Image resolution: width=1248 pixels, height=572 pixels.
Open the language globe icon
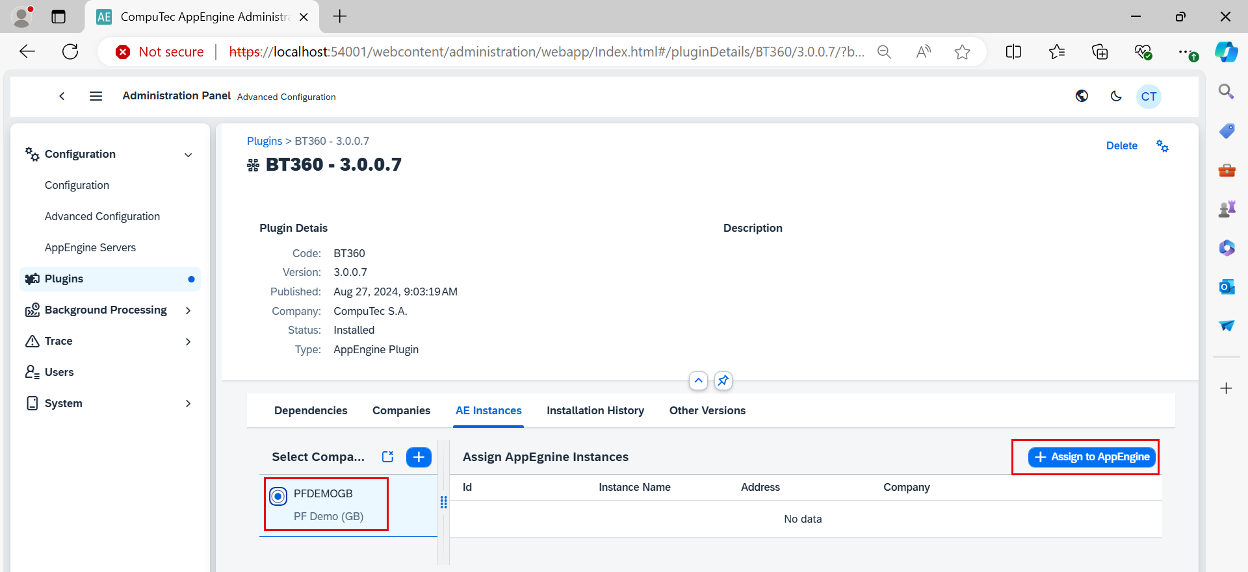pyautogui.click(x=1082, y=96)
